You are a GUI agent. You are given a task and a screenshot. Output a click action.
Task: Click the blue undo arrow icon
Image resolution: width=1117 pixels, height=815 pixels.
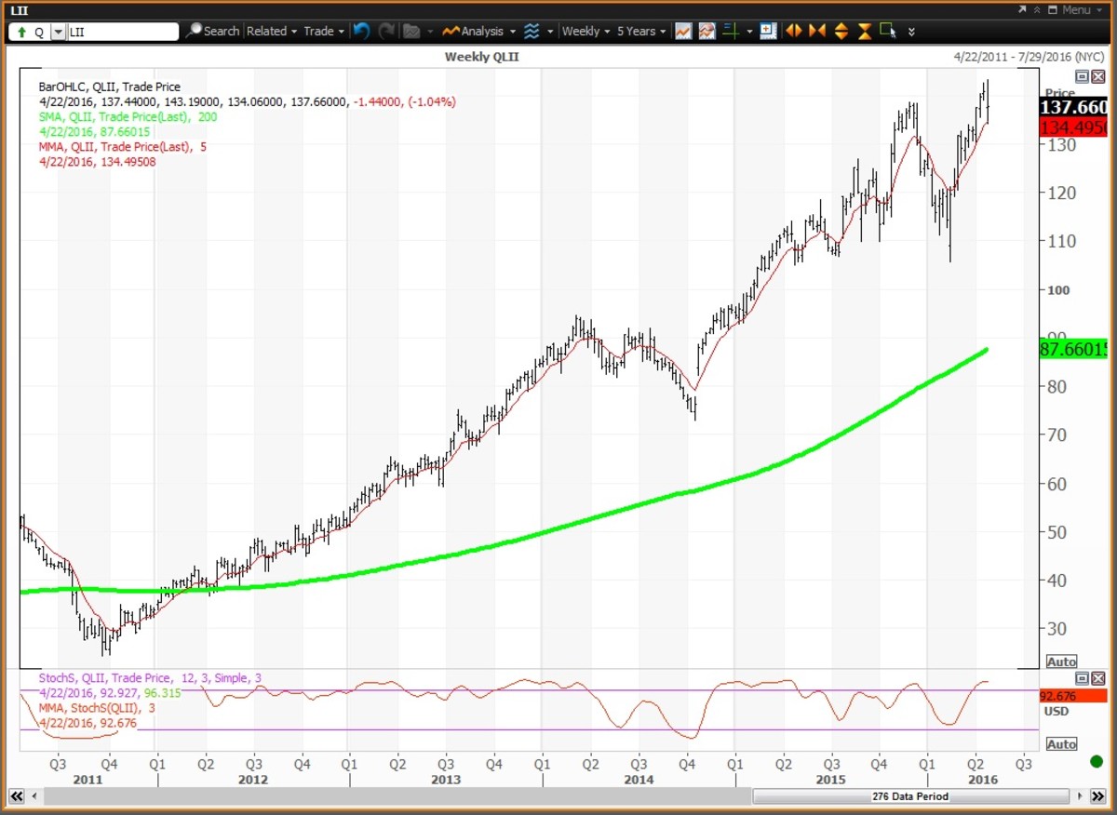click(361, 31)
